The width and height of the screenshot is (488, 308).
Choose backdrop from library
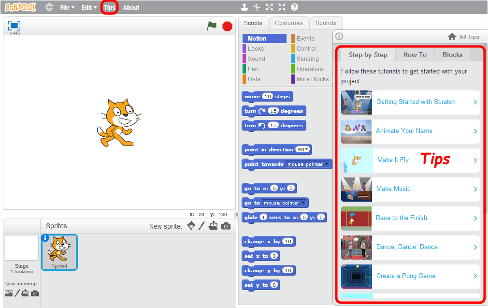pos(9,293)
